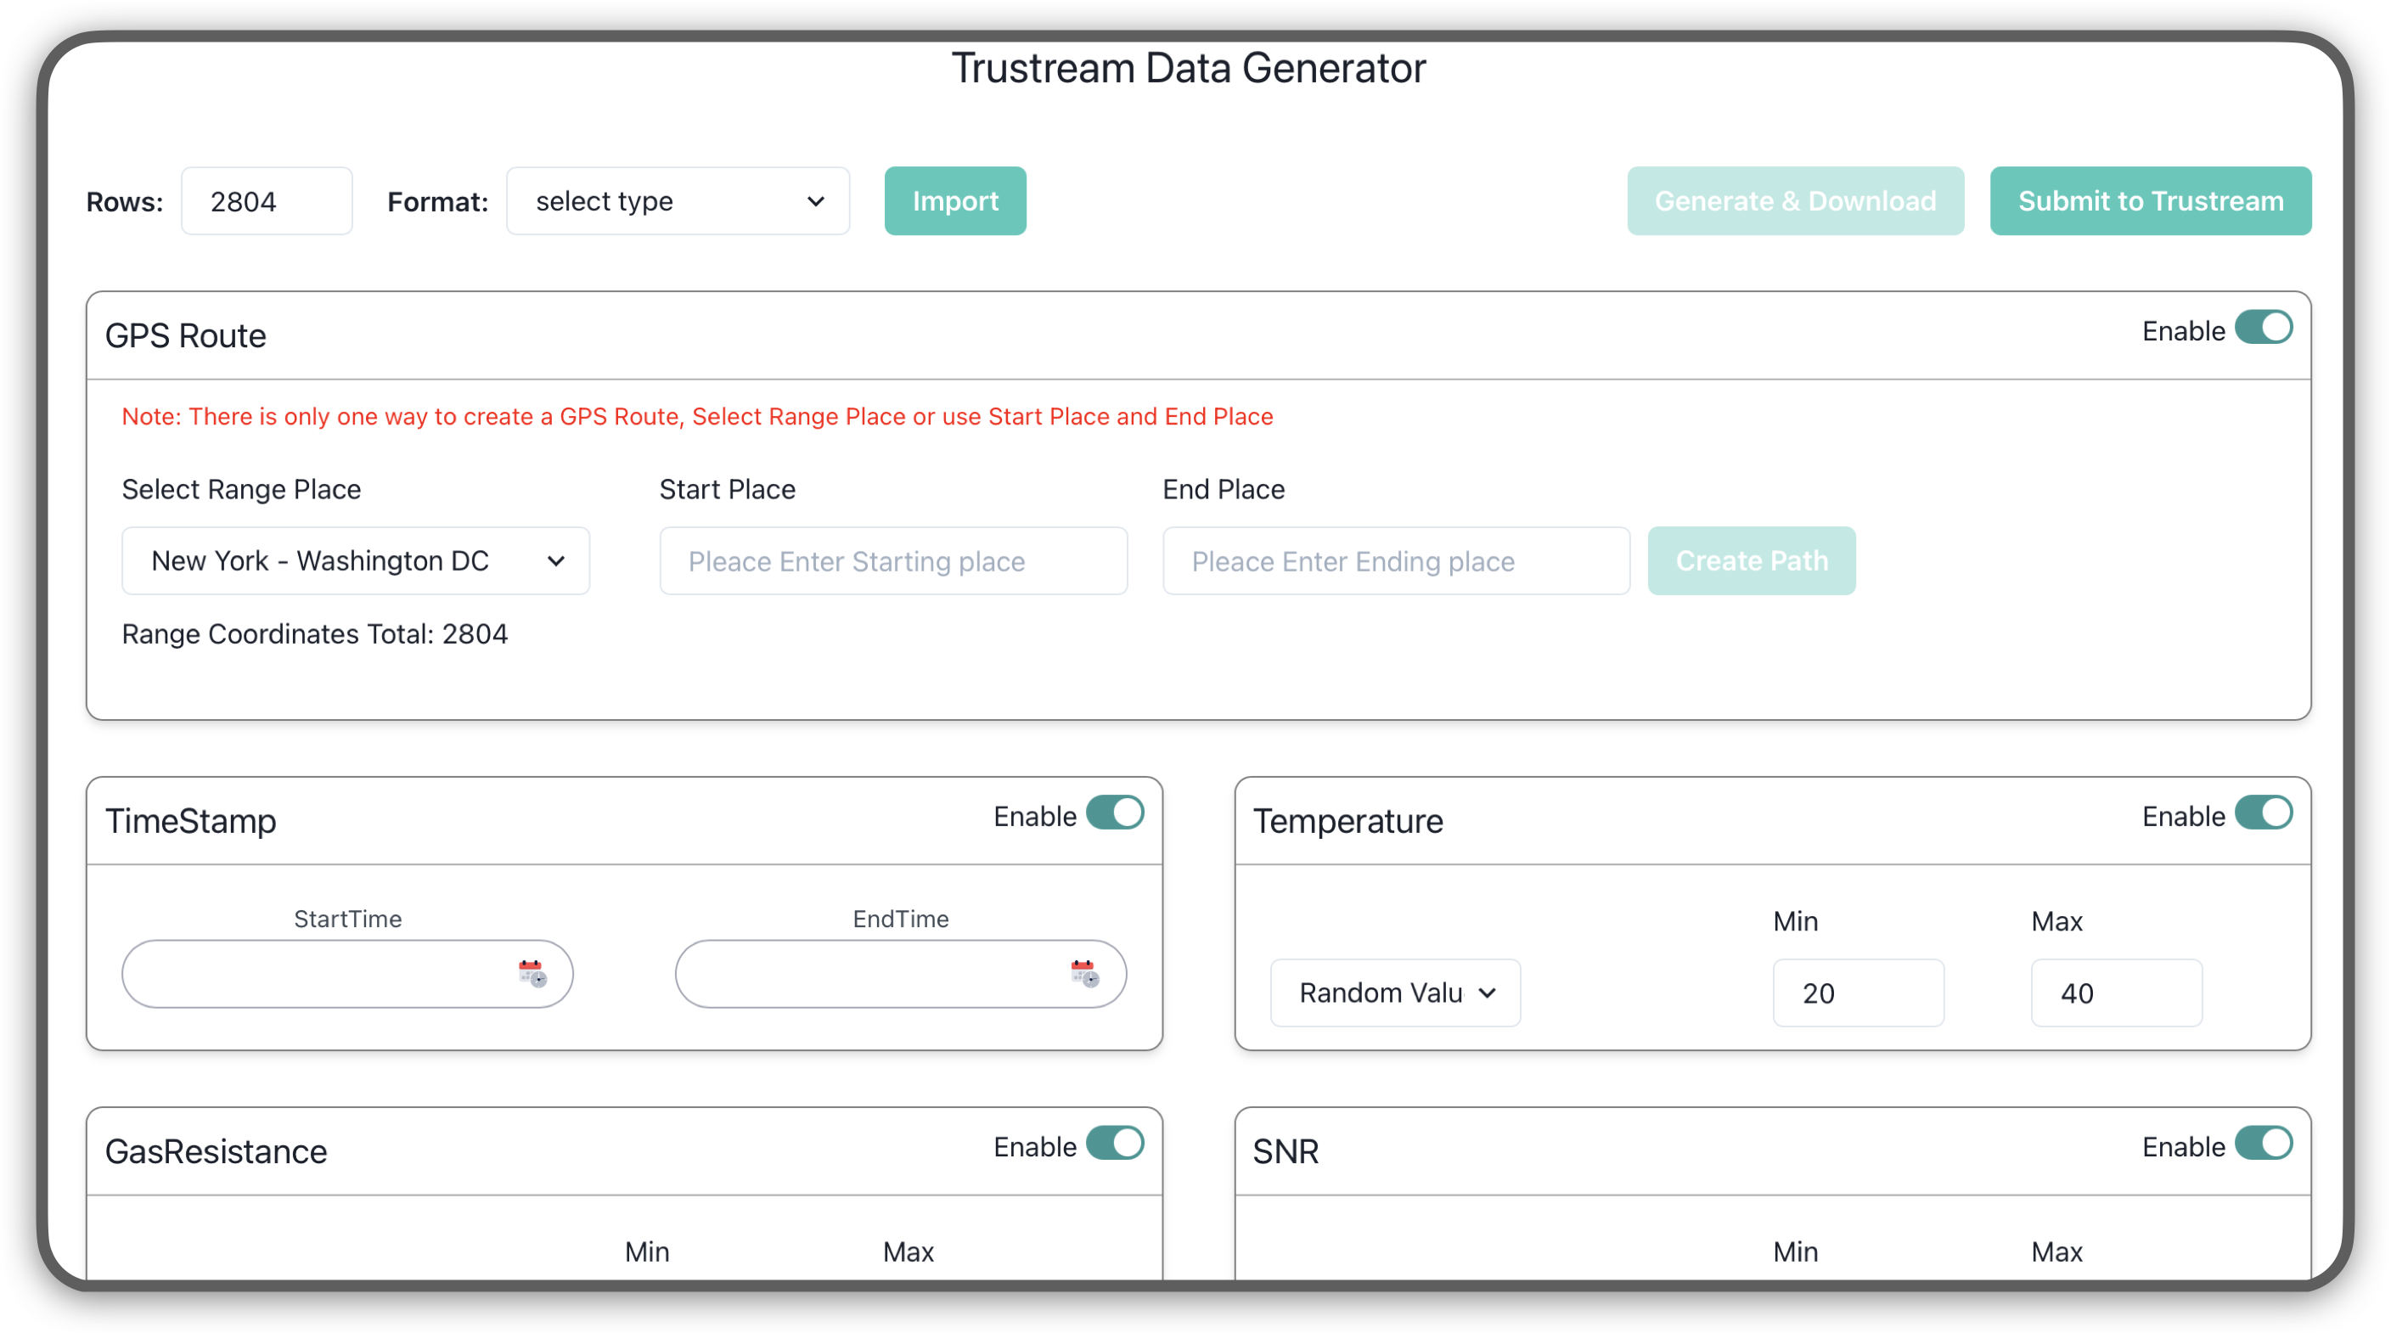Click the Range Coordinates Total: 2804 text
Viewport: 2391px width, 1333px height.
click(x=315, y=635)
